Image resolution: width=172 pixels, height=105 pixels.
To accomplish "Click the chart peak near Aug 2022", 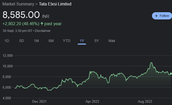I will [151, 63].
